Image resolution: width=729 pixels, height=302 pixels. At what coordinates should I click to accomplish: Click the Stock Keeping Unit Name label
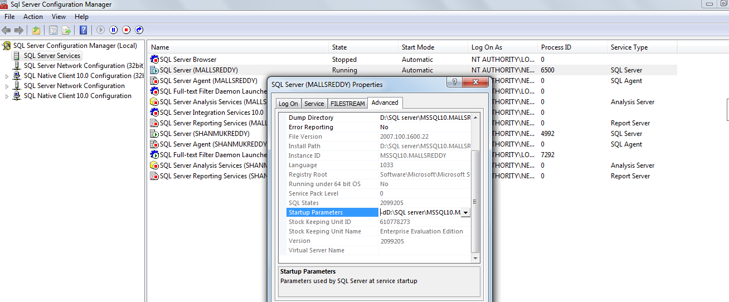(x=325, y=231)
